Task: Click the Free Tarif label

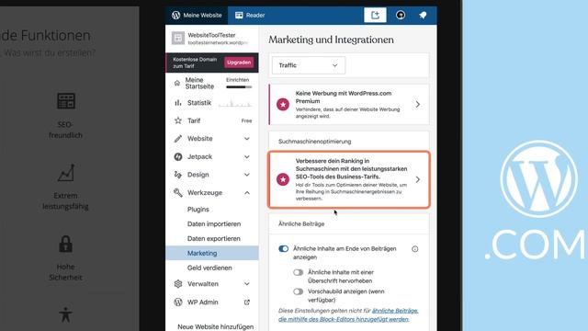Action: tap(246, 120)
